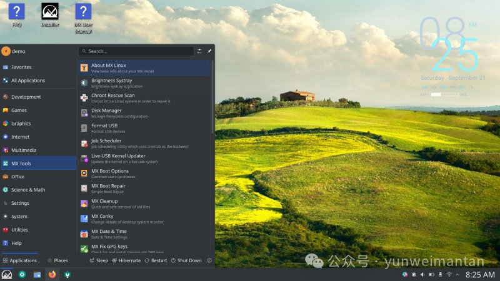Launch Brightness Systray
Viewport: 500px width, 281px height.
[x=144, y=83]
